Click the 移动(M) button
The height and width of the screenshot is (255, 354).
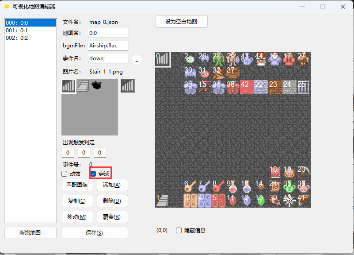point(77,217)
